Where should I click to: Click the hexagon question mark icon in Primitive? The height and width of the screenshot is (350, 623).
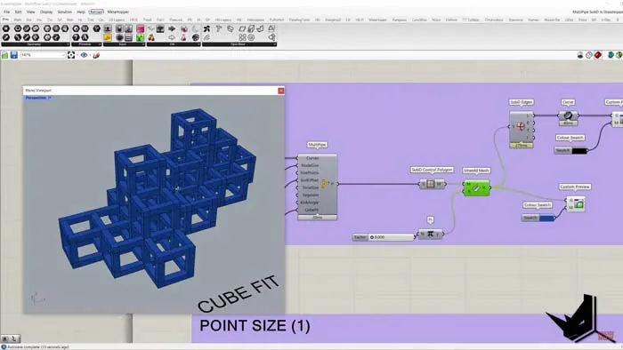pos(76,37)
